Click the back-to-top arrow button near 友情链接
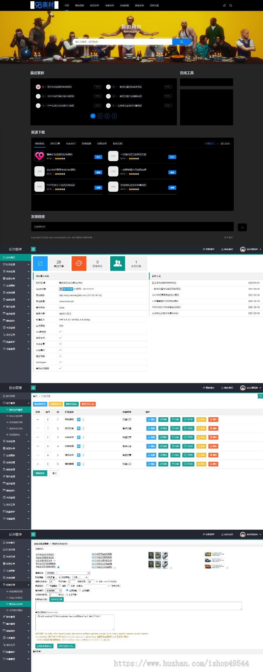Image resolution: width=263 pixels, height=672 pixels. [x=242, y=227]
